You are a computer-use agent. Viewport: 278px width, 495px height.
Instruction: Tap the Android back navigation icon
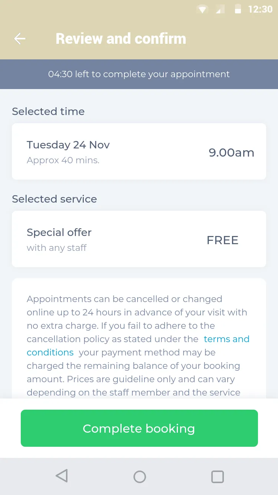(62, 476)
